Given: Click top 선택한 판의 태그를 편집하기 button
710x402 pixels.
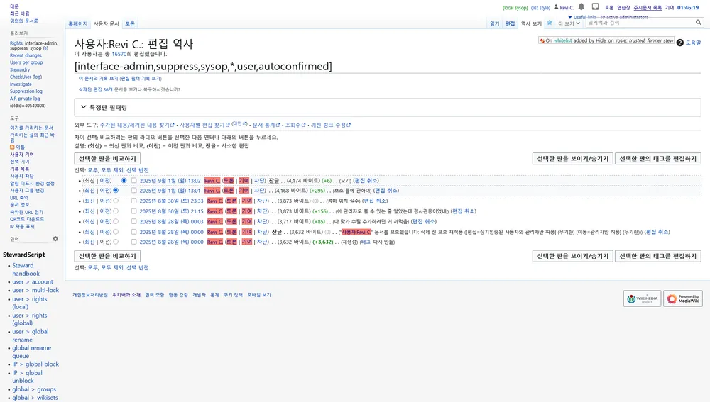Looking at the screenshot, I should click(x=658, y=159).
